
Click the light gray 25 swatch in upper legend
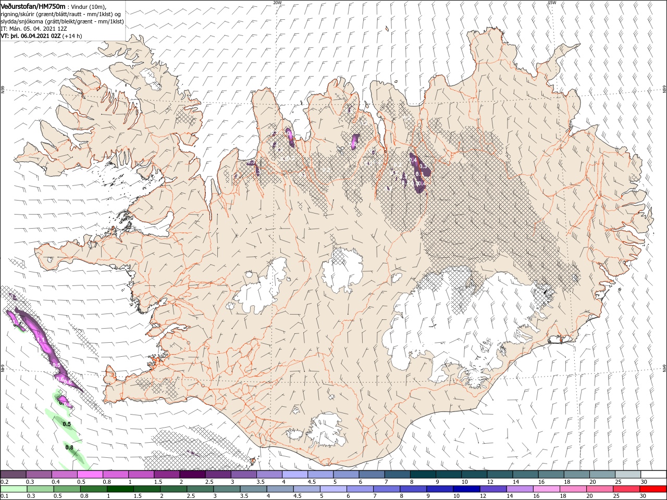[x=628, y=474]
